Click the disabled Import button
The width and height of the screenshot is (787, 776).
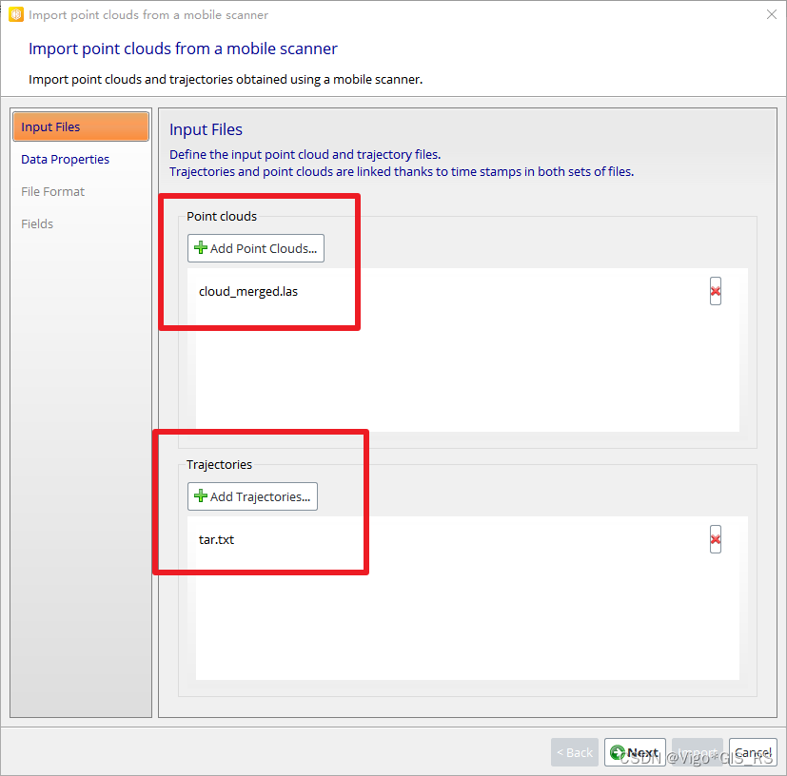click(698, 752)
